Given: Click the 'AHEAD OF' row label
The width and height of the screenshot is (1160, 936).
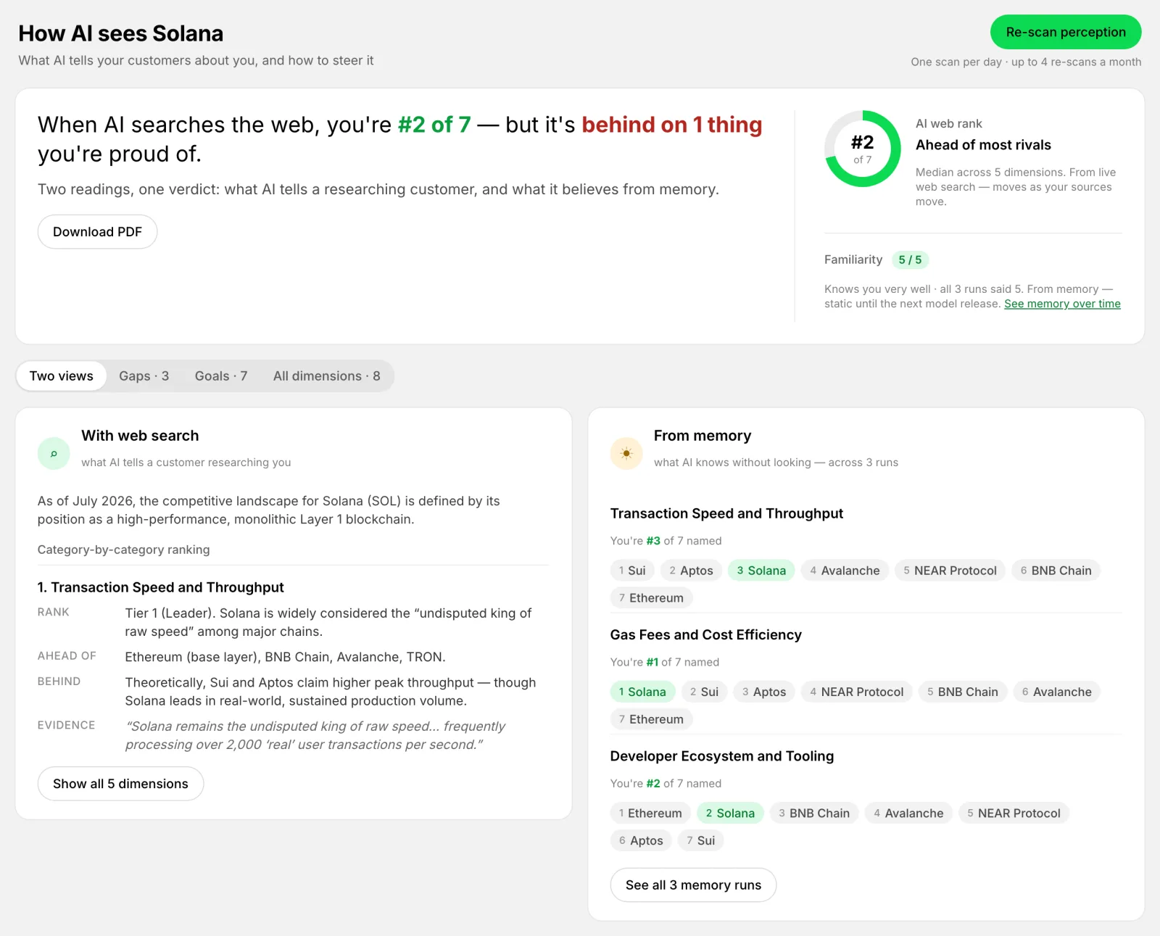Looking at the screenshot, I should pos(67,656).
